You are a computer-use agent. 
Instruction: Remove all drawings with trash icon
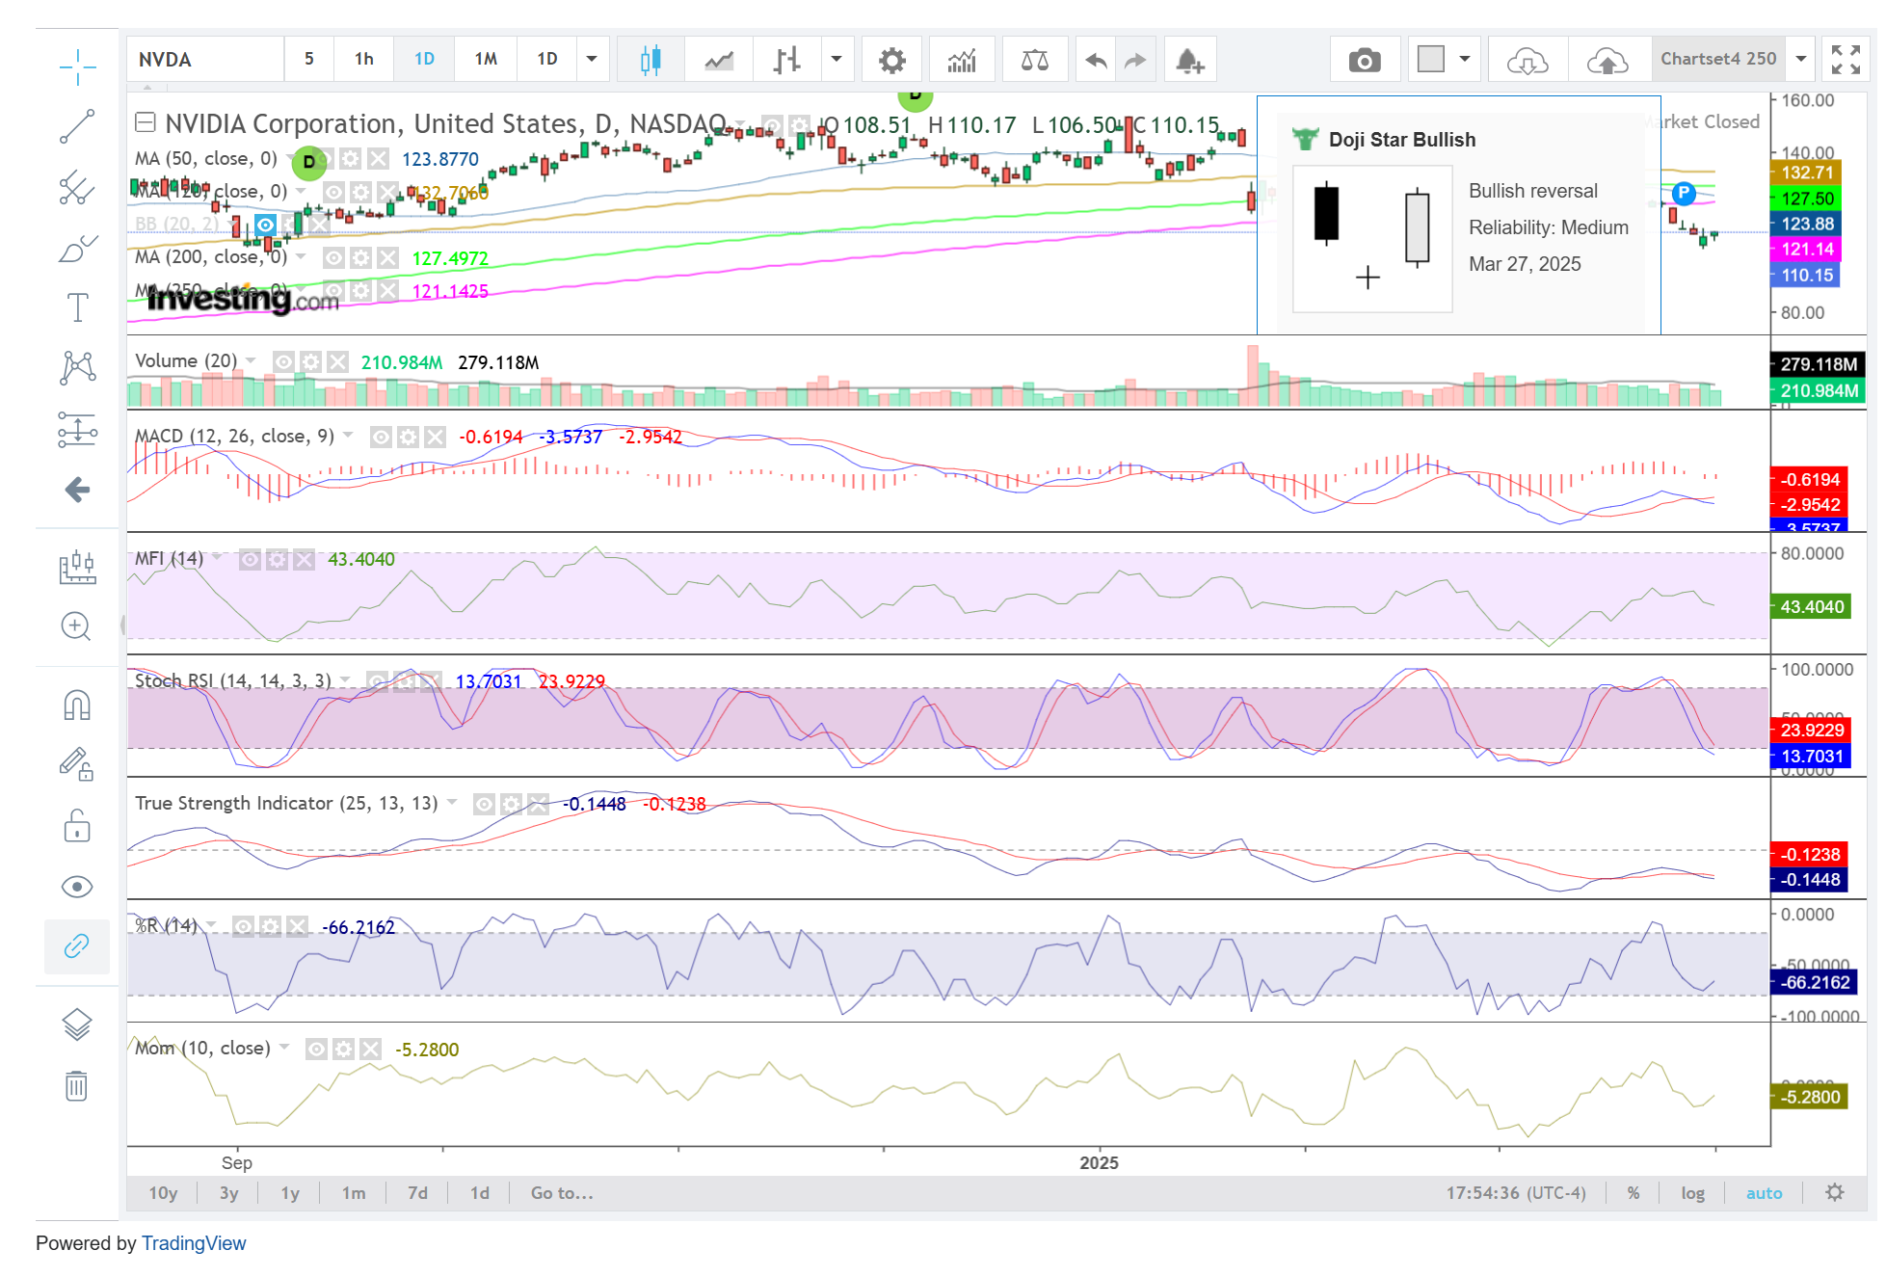tap(77, 1086)
